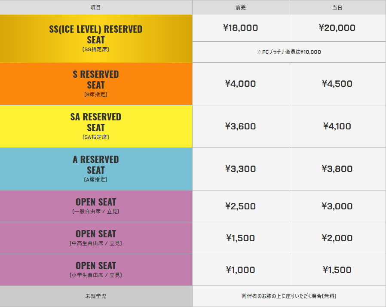Click OPEN SEAT 小学生自由席 row label
The width and height of the screenshot is (386, 307).
96,270
